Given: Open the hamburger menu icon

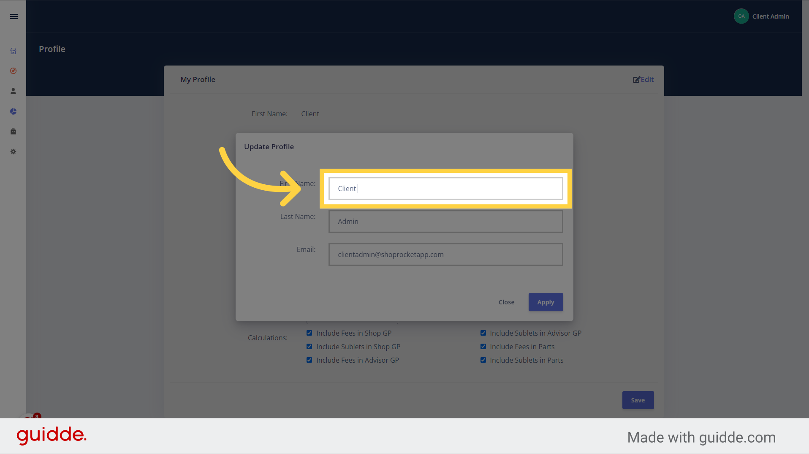Looking at the screenshot, I should click(14, 16).
